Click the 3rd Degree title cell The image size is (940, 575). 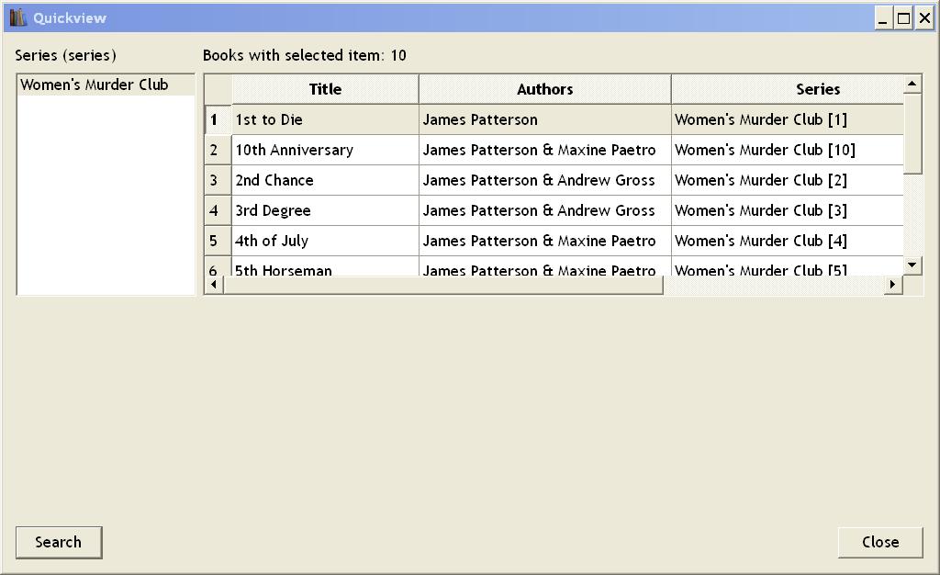(x=273, y=210)
